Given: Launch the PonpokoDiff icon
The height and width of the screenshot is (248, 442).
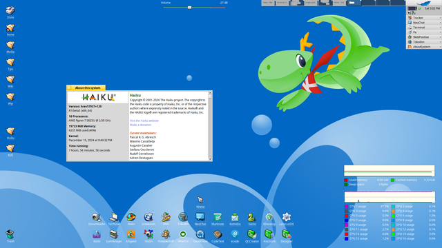Looking at the screenshot, I should [166, 234].
